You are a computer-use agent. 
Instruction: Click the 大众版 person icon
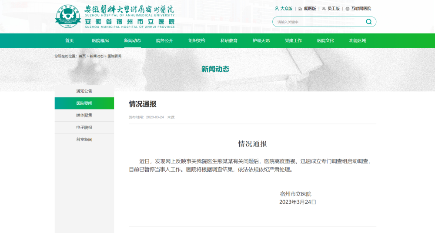tap(277, 9)
